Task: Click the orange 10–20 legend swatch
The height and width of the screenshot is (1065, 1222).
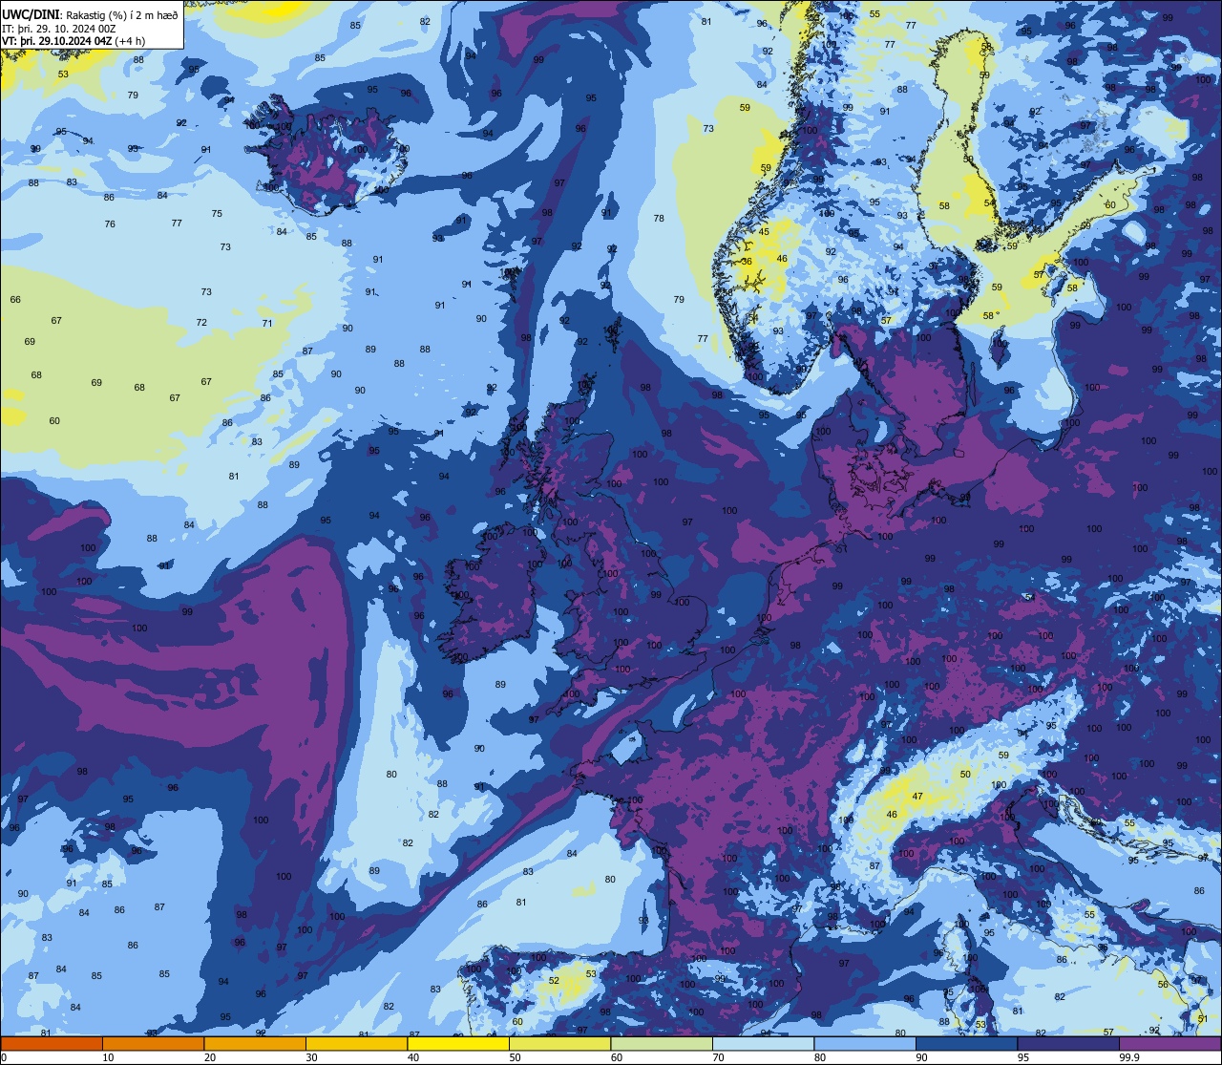Action: 153,1043
